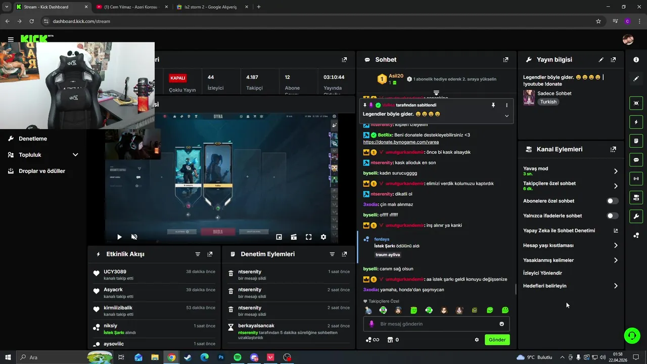This screenshot has width=647, height=364.
Task: Toggle the lightning activity feed icon in the sidebar
Action: tap(636, 122)
